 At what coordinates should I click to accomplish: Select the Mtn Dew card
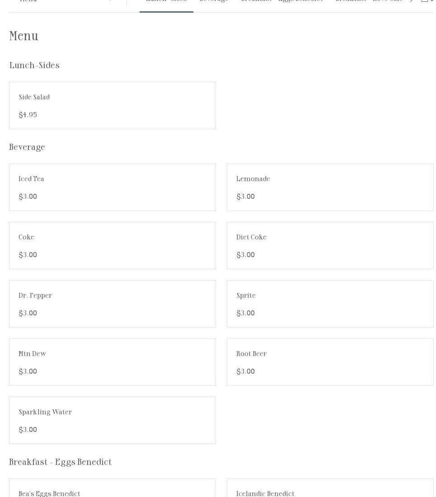(113, 362)
